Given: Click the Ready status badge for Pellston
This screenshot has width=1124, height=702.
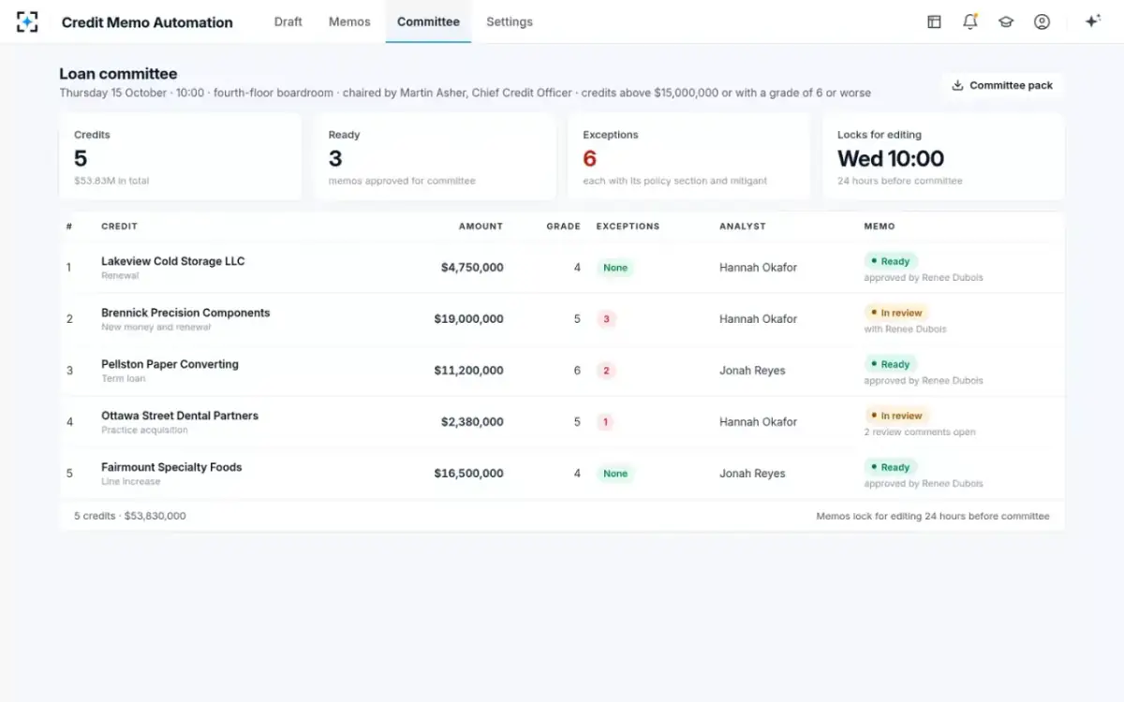Looking at the screenshot, I should tap(890, 364).
